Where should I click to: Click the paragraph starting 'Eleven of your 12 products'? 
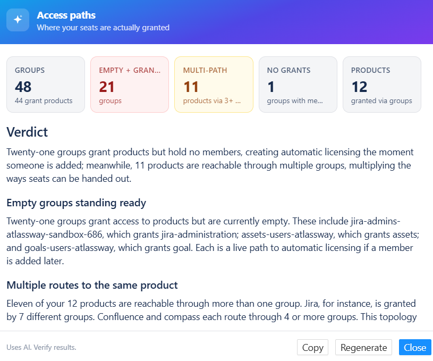click(x=211, y=310)
